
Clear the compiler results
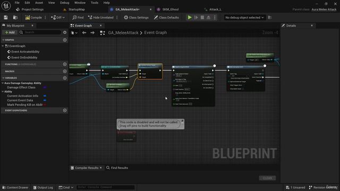tap(267, 178)
